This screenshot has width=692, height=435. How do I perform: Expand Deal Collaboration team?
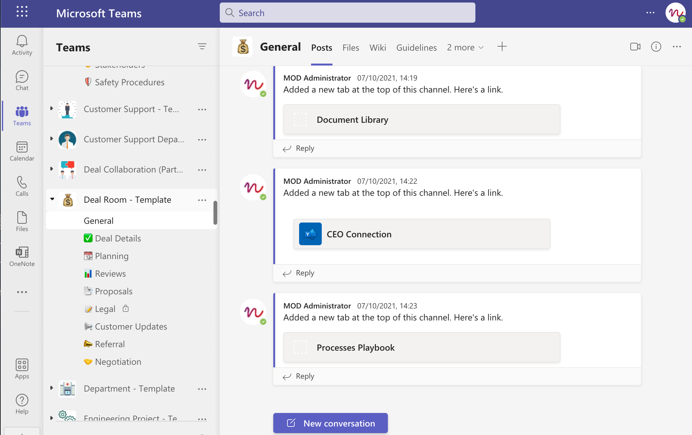click(x=51, y=169)
